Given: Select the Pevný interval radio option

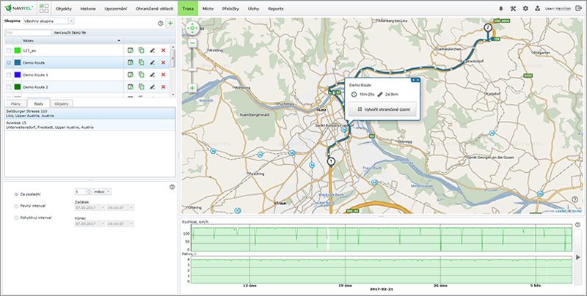Looking at the screenshot, I should click(17, 206).
